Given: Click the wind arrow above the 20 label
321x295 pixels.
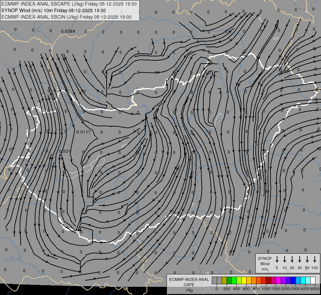Looking at the screenshot, I should coord(292,259).
